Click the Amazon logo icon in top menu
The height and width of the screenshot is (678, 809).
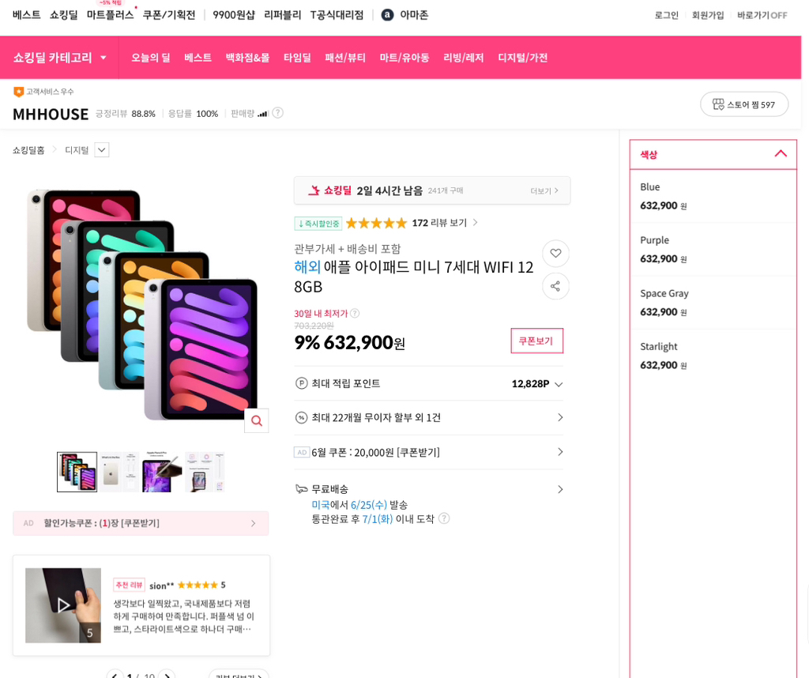coord(386,14)
